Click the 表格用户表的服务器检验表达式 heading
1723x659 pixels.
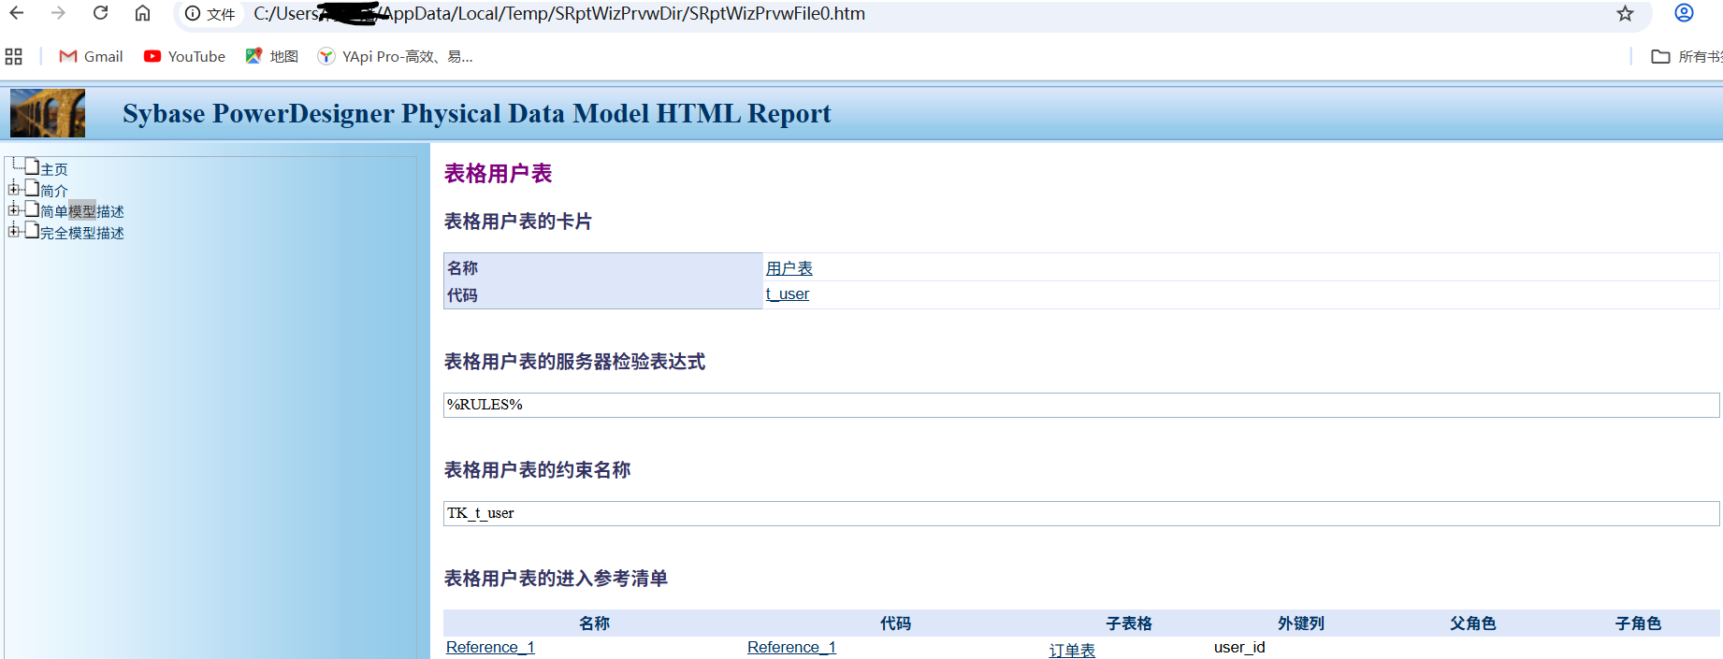click(574, 362)
